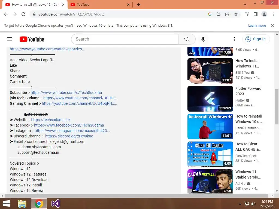Screen dimensions: 279x209
Task: Open the EasyTechGeek channel name
Action: [246, 156]
